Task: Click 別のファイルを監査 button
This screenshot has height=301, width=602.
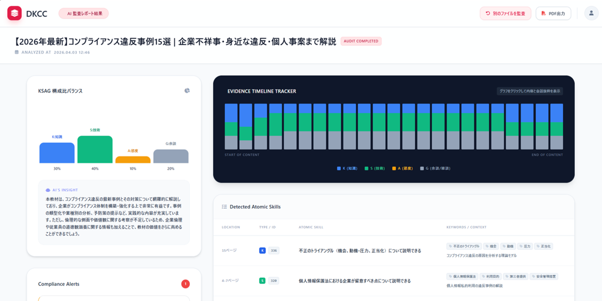Action: point(505,14)
